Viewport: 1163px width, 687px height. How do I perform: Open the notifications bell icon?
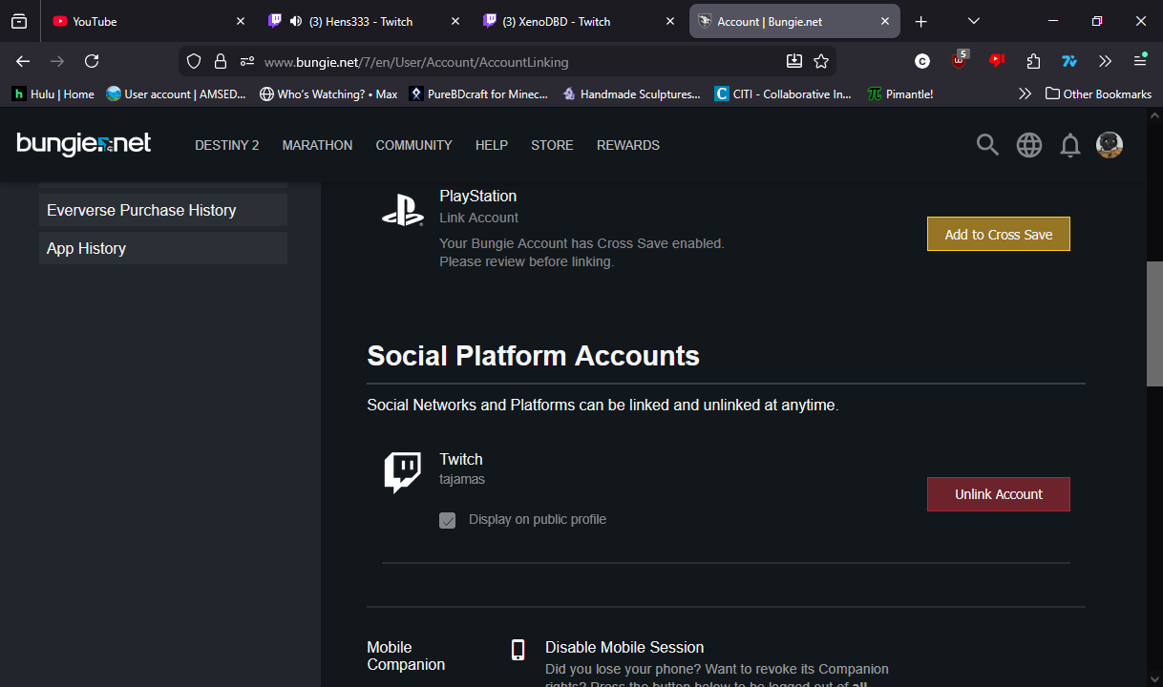click(x=1070, y=145)
